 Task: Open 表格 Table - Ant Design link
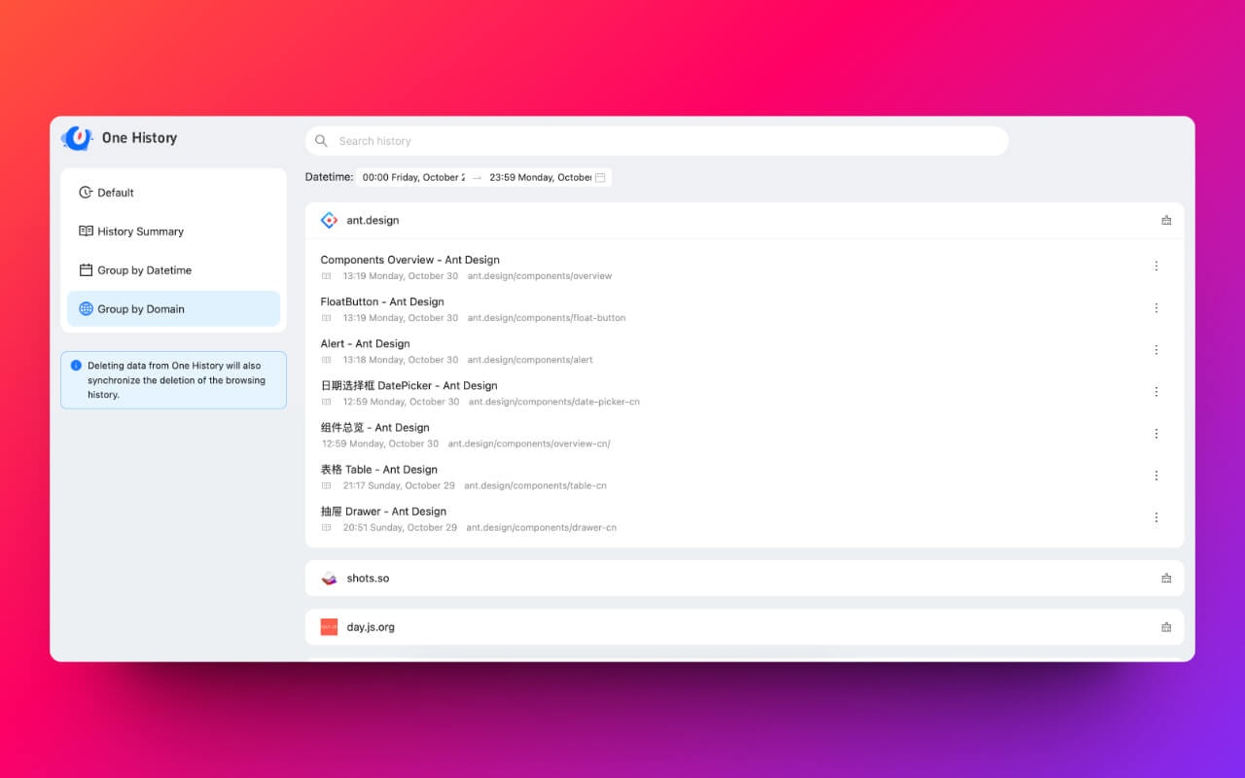pos(379,470)
